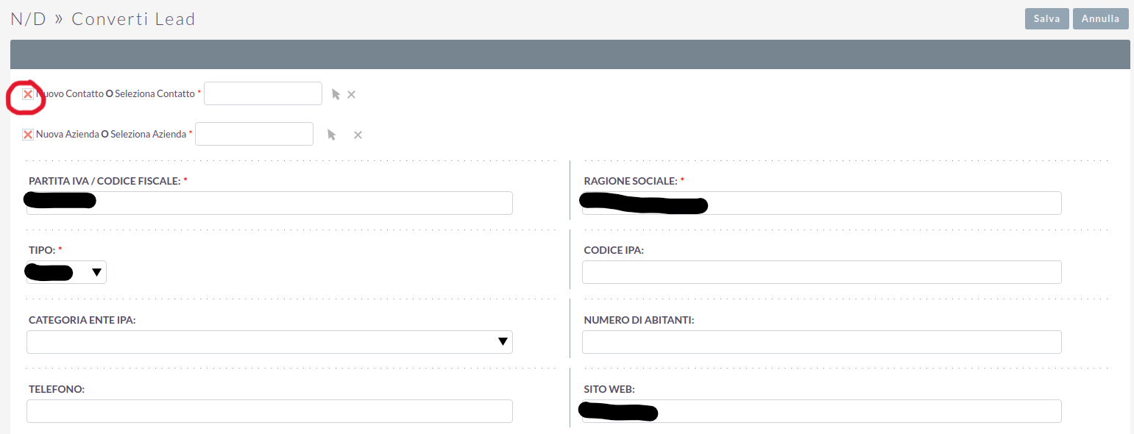Viewport: 1134px width, 434px height.
Task: Select the Telefono input field
Action: (x=269, y=411)
